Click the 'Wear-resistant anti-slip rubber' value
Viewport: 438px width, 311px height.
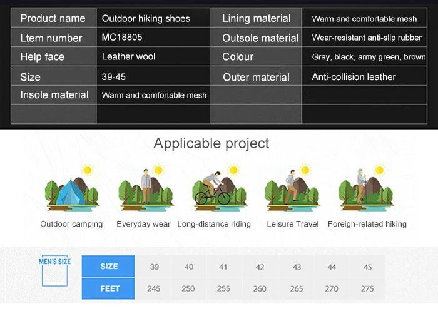point(367,38)
